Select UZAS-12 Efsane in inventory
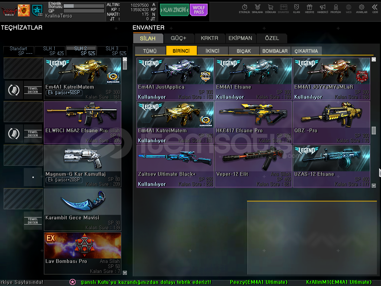The width and height of the screenshot is (381, 286). (x=332, y=166)
